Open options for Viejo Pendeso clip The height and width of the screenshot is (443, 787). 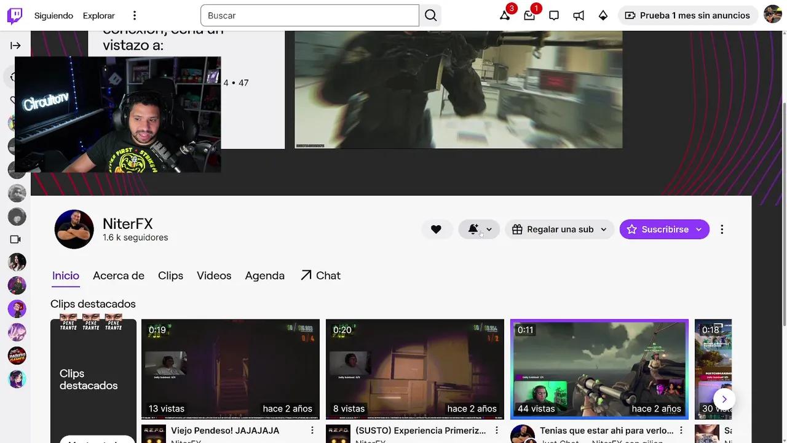312,431
